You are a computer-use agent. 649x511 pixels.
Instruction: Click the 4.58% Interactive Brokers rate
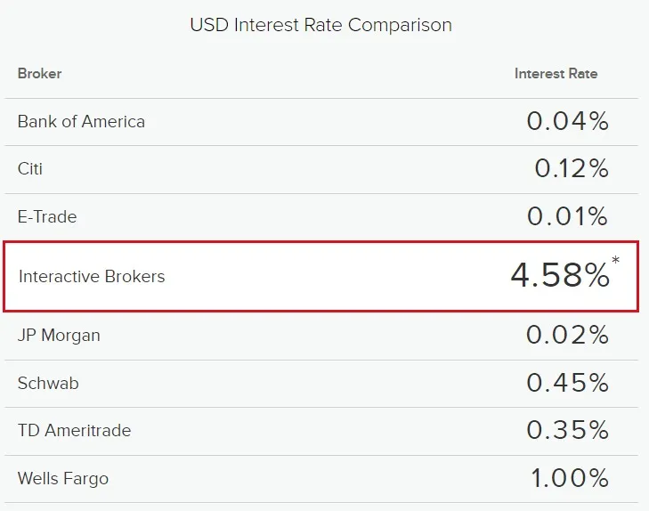559,276
